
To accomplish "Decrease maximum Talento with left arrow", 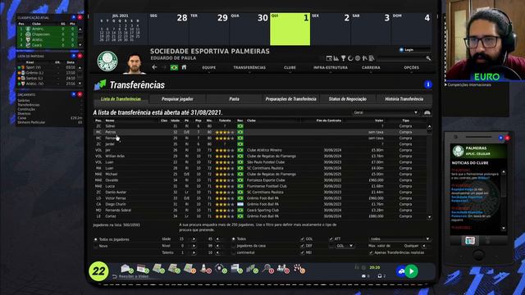I will (217, 252).
